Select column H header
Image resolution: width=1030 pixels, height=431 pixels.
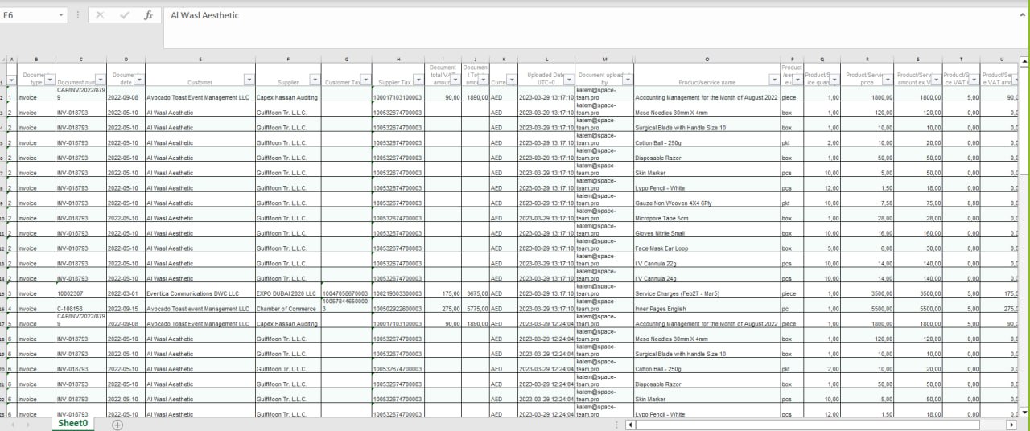click(x=398, y=60)
